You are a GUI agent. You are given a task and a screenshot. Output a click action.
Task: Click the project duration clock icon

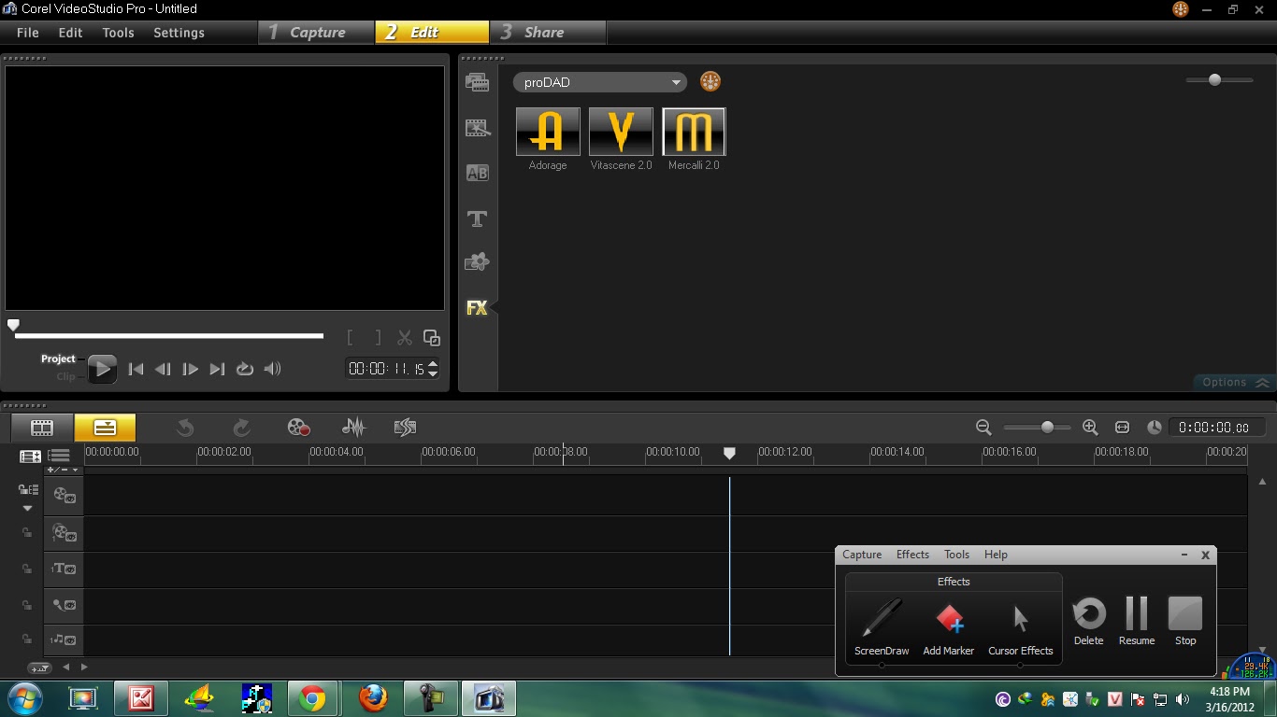click(1155, 427)
